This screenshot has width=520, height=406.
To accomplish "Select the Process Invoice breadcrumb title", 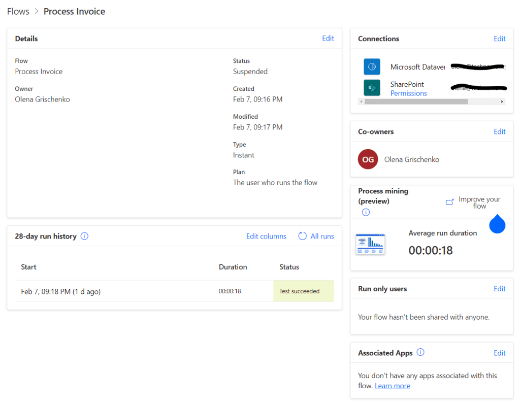I will [x=74, y=11].
